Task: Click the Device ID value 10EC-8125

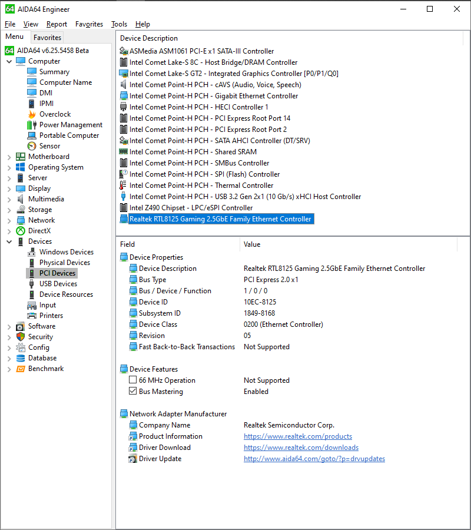Action: [x=260, y=302]
